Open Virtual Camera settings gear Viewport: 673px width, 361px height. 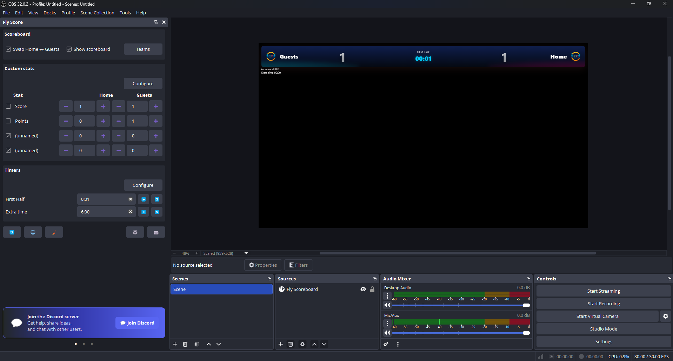[x=665, y=316]
